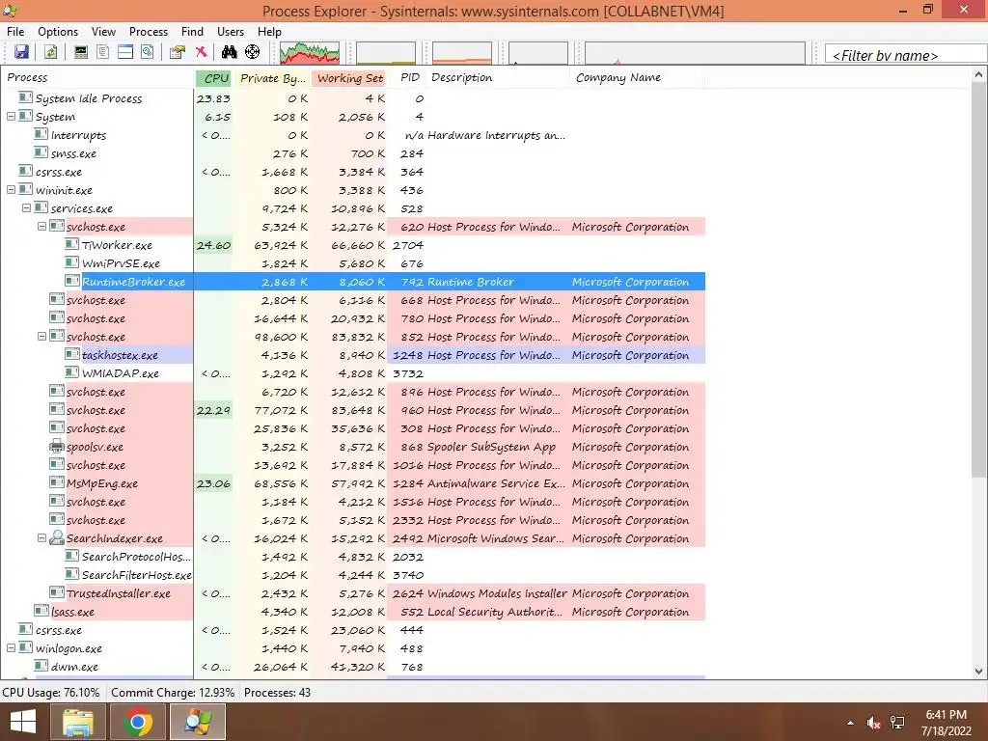Select the SearchFilterHost.exe process row

(x=353, y=575)
